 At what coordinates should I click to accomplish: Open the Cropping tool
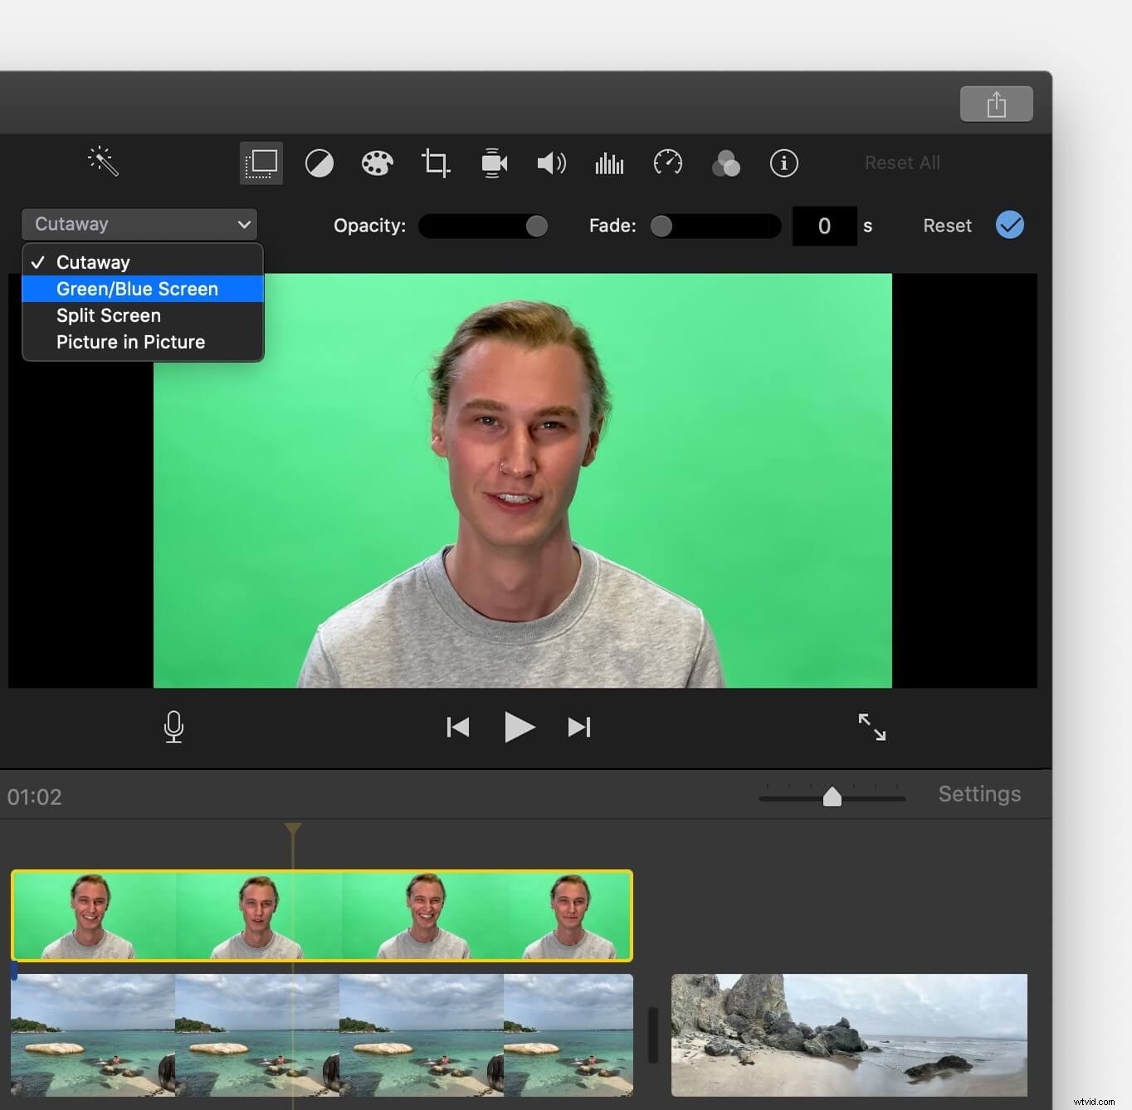click(435, 163)
